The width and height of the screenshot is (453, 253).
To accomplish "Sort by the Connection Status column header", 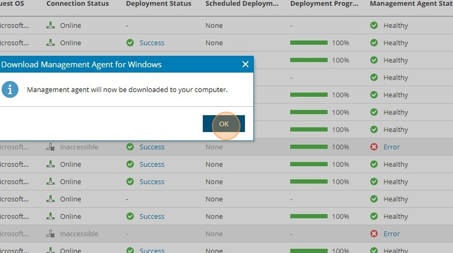I will click(78, 4).
